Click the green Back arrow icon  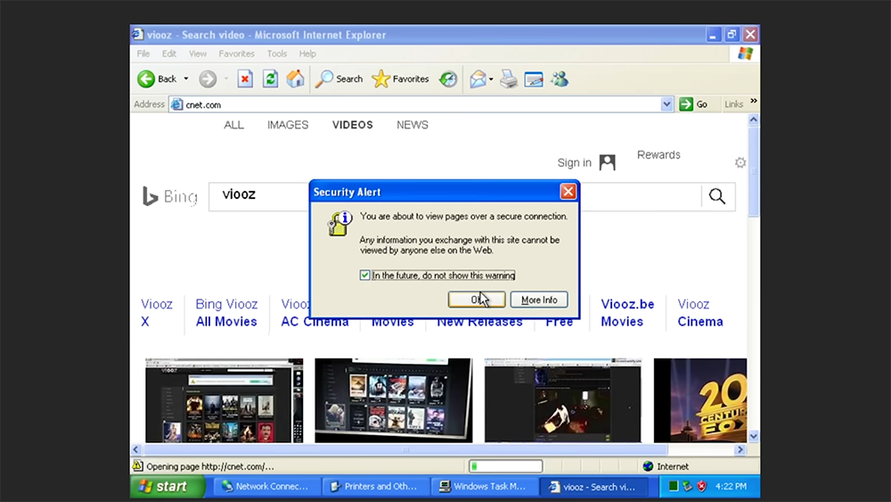tap(146, 79)
